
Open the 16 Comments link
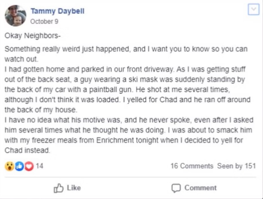[x=192, y=166]
